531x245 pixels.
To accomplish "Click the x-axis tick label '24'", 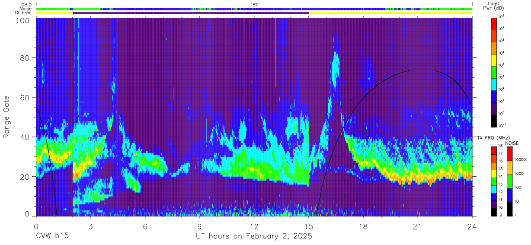I will pyautogui.click(x=472, y=226).
